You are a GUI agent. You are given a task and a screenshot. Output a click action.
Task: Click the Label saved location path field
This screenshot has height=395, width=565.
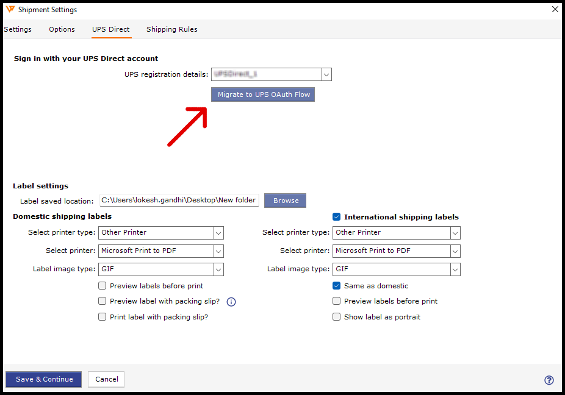(179, 201)
